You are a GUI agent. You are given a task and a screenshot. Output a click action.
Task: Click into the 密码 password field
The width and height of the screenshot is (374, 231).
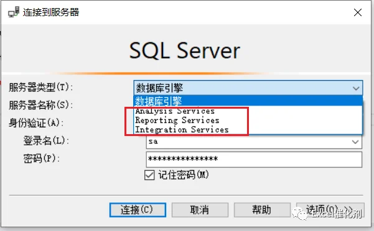click(x=254, y=160)
